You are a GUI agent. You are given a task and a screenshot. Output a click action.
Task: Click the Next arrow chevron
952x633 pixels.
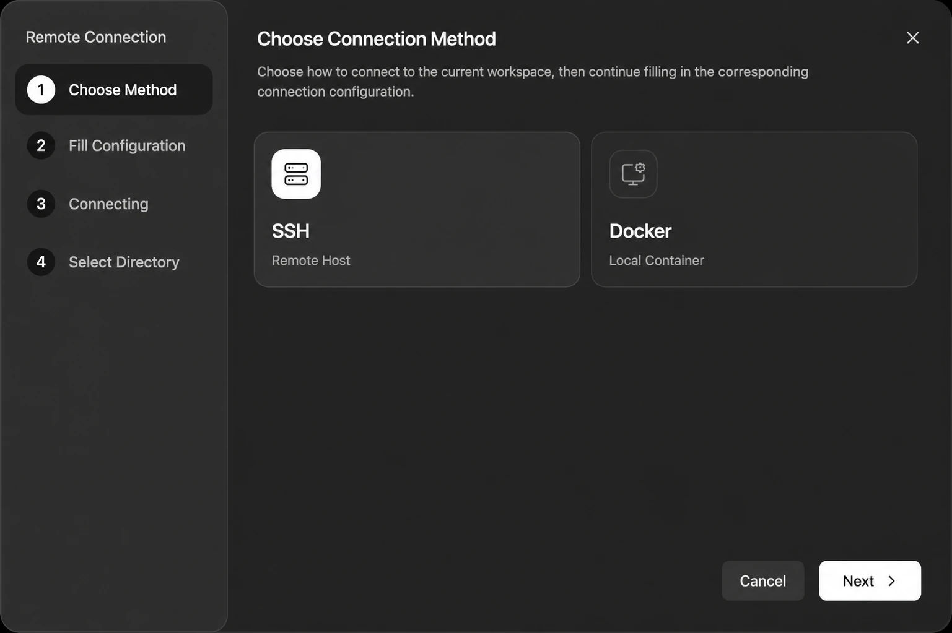point(892,581)
